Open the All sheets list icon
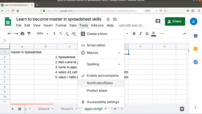 click(20, 109)
